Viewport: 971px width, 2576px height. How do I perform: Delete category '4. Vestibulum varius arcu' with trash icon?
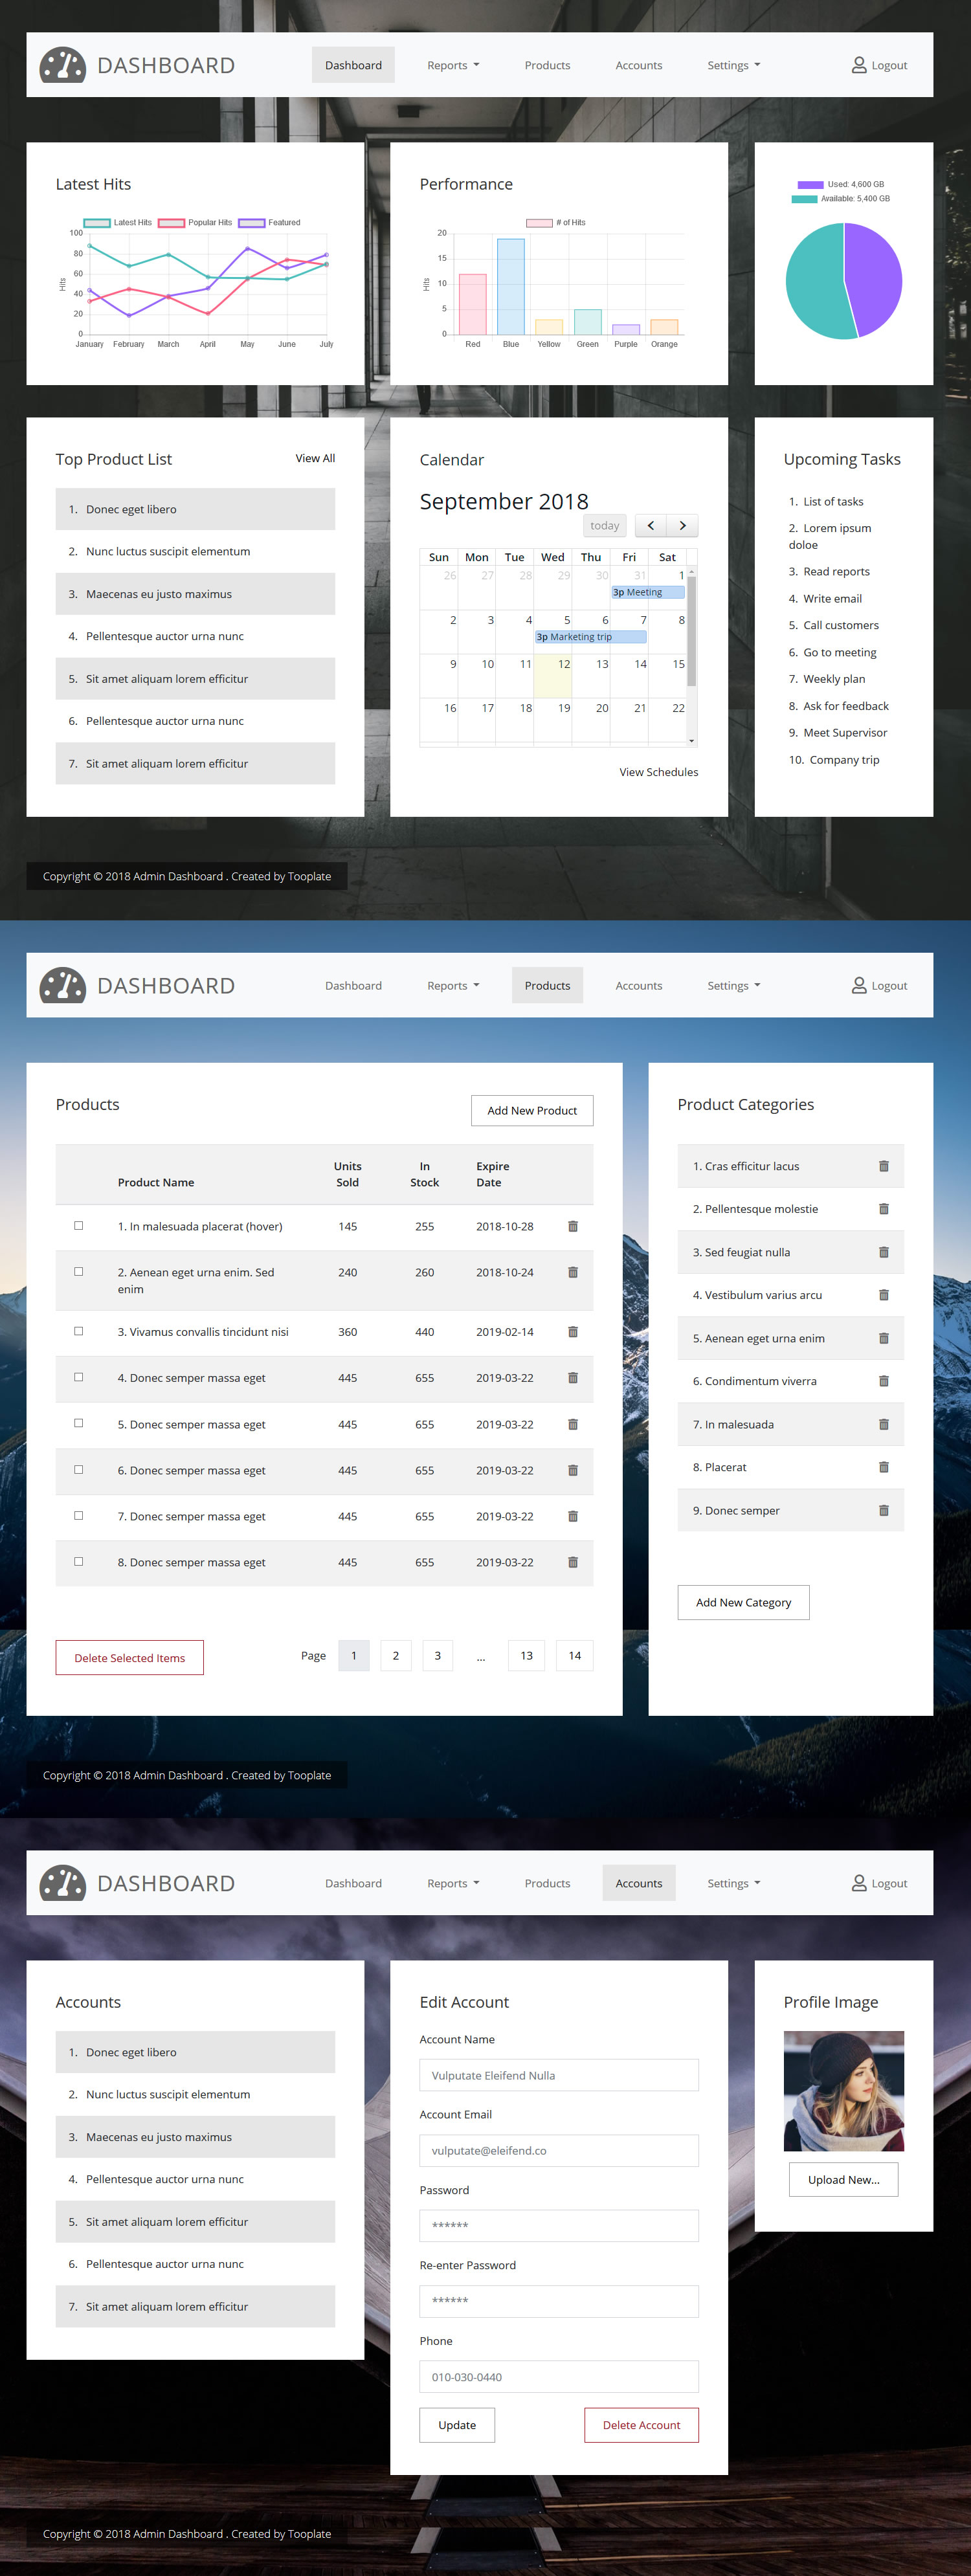click(x=884, y=1295)
